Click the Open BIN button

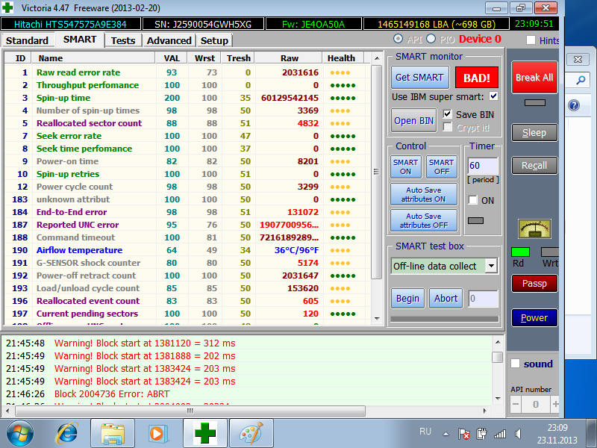(x=413, y=121)
